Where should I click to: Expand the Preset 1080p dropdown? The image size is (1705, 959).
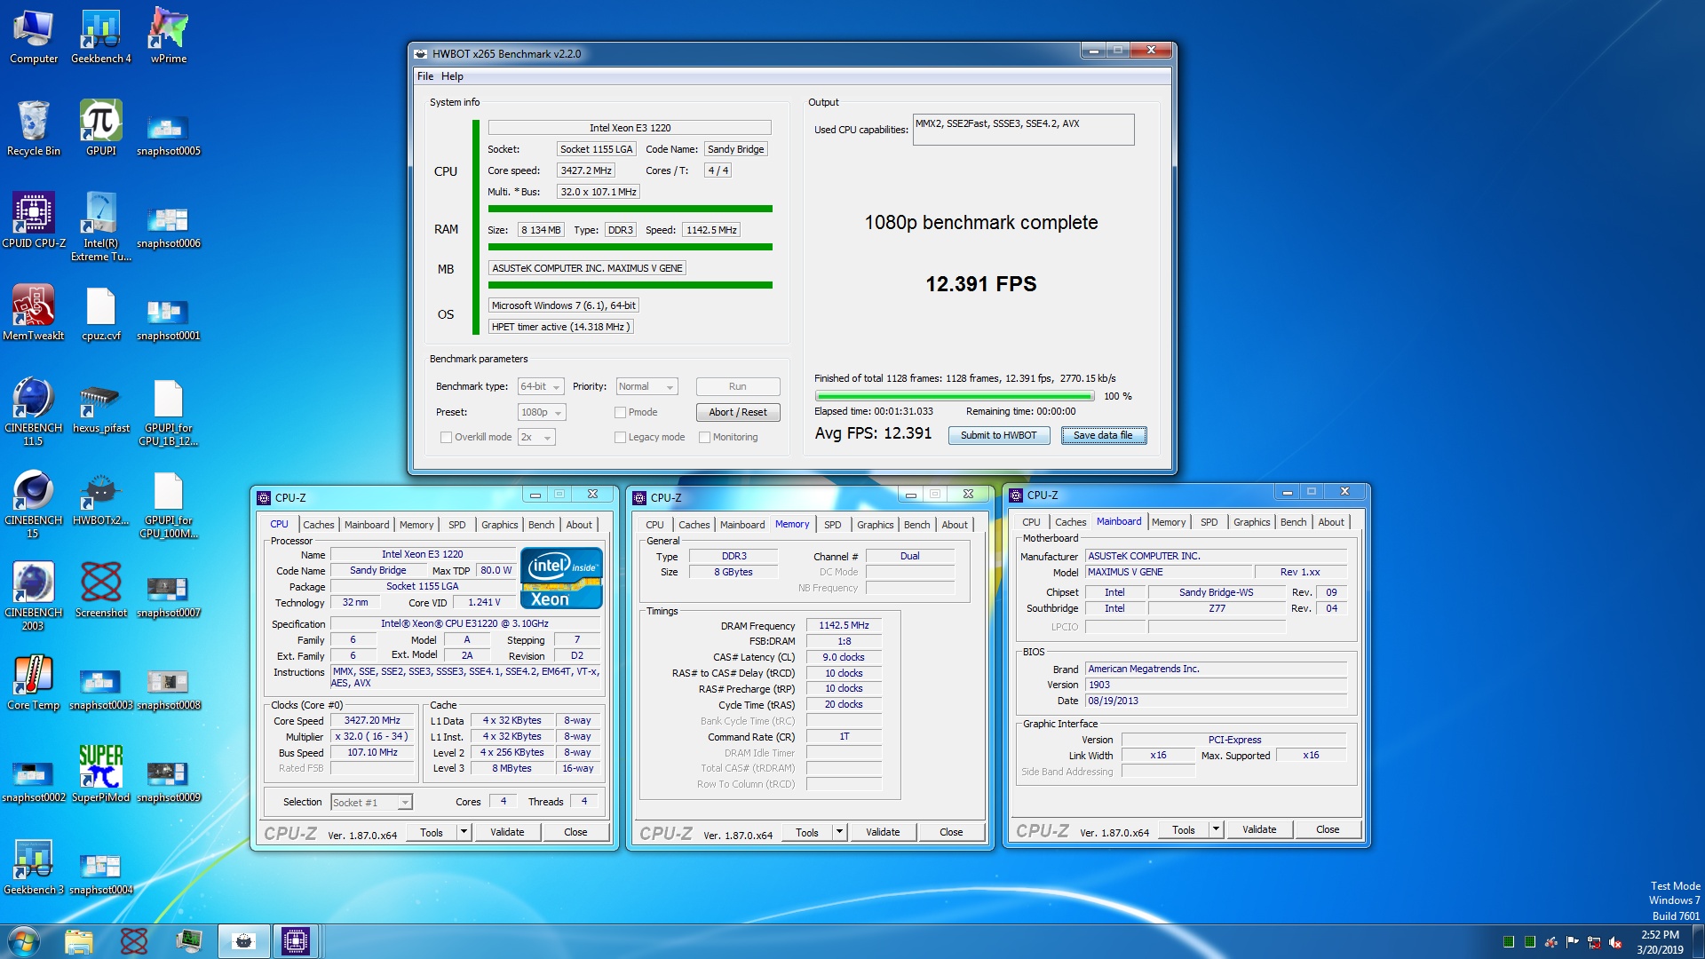pos(542,412)
